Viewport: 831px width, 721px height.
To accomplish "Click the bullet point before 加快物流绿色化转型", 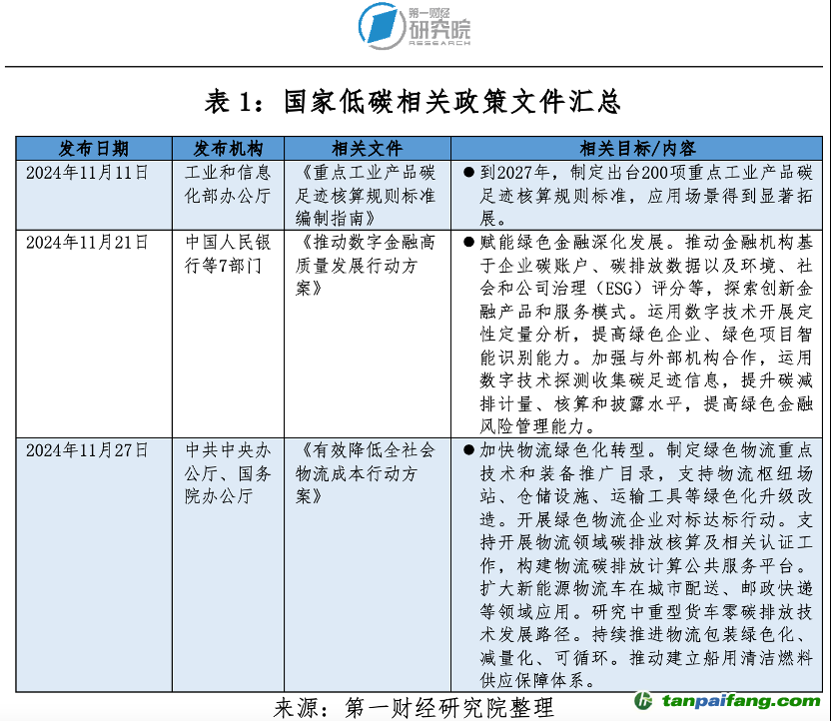I will coord(467,450).
